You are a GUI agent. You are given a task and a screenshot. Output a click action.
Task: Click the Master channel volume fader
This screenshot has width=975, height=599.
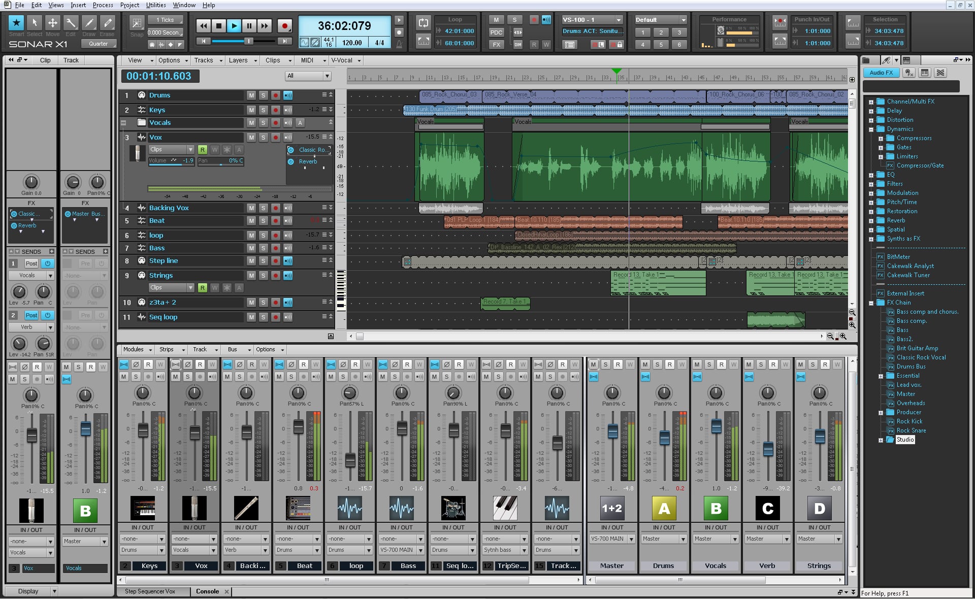point(612,431)
